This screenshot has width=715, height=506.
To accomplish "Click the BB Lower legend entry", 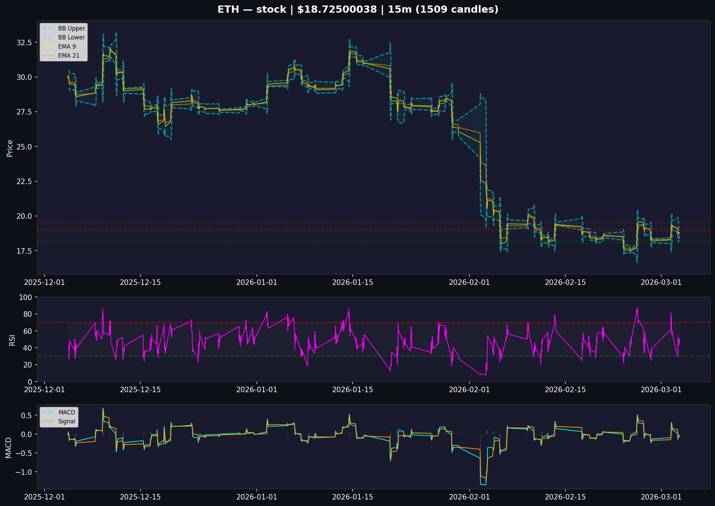I will click(71, 37).
